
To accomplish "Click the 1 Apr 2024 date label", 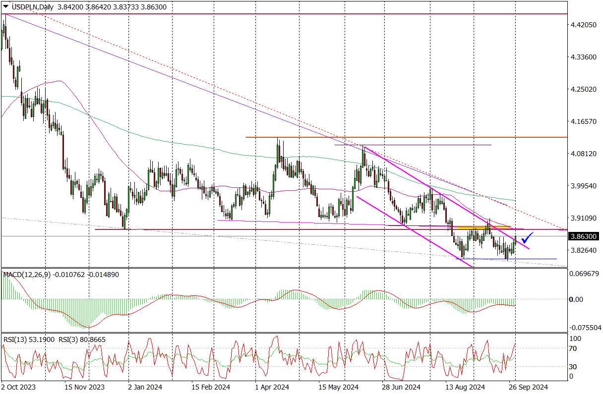I will [272, 387].
